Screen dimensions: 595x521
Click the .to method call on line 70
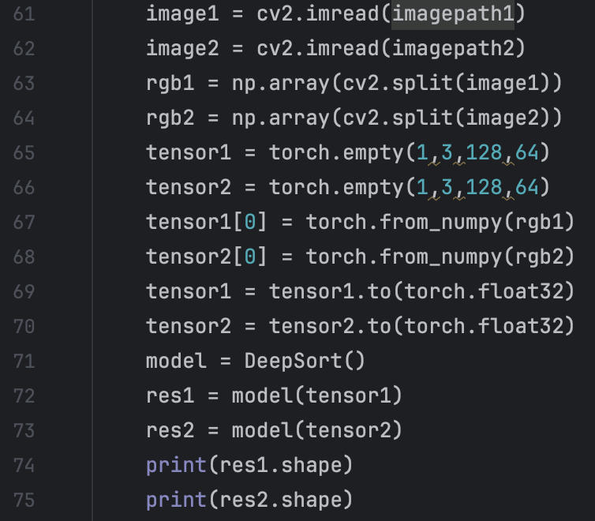click(x=379, y=326)
